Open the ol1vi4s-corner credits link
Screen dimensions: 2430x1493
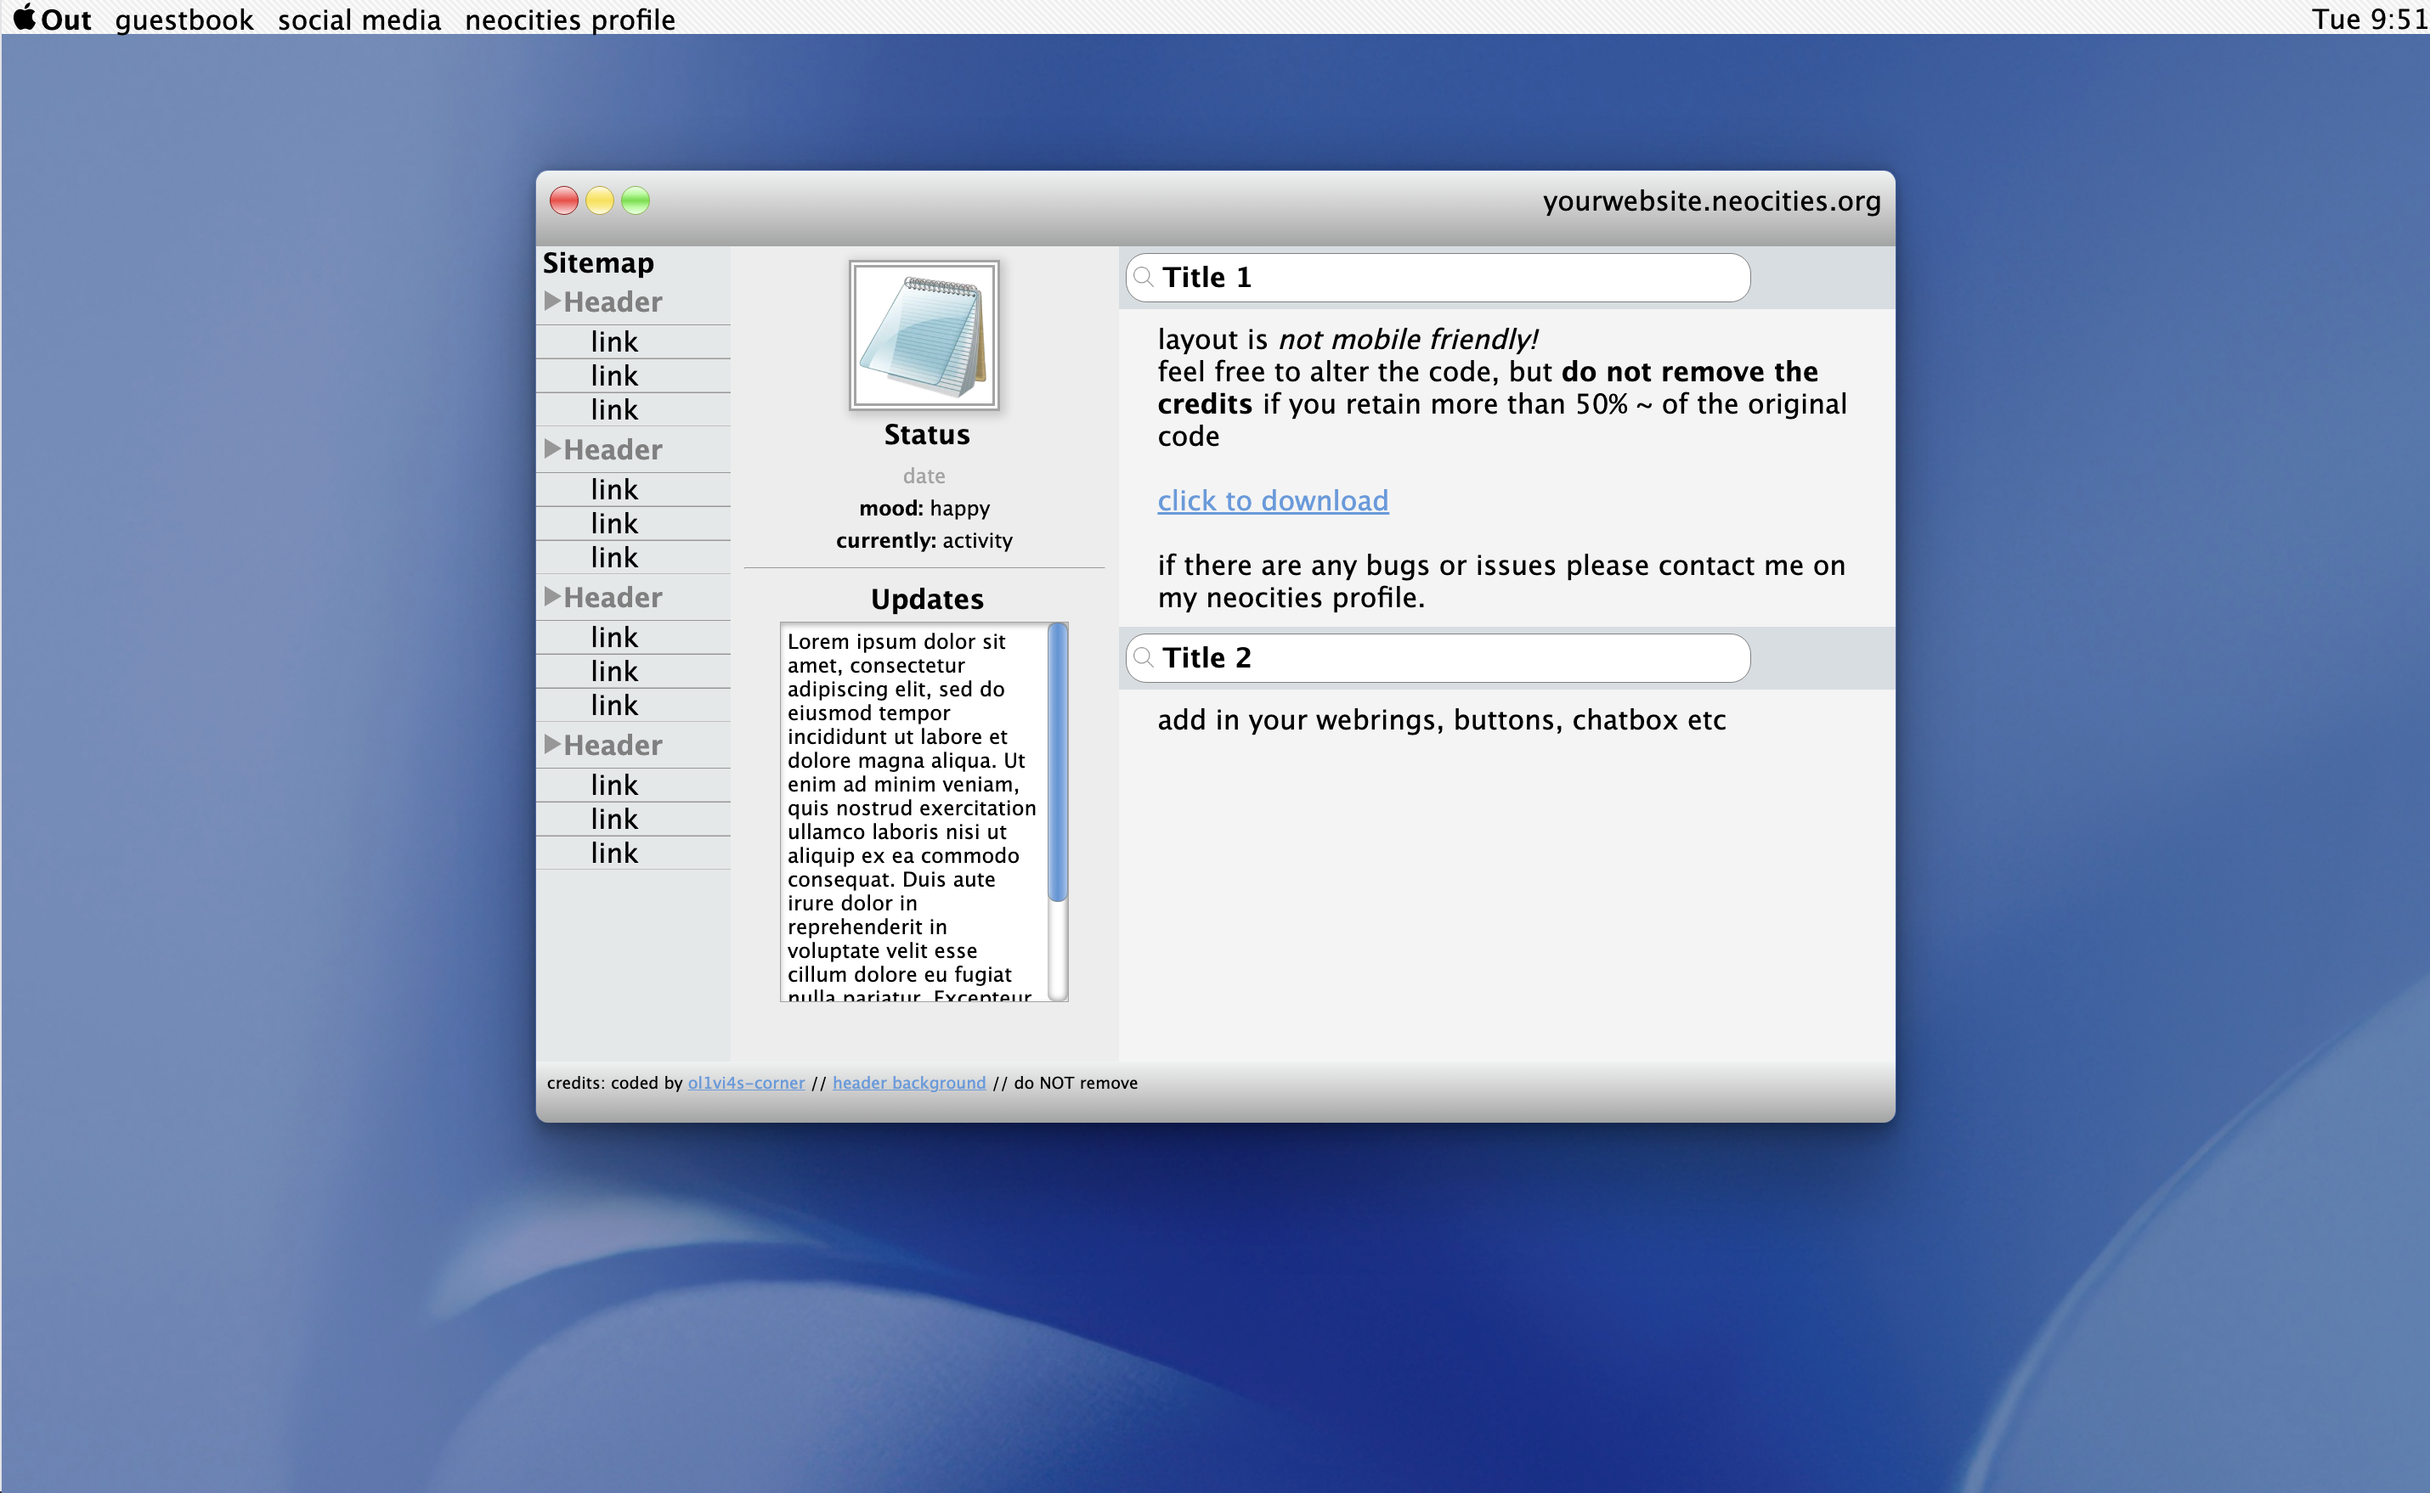tap(746, 1083)
